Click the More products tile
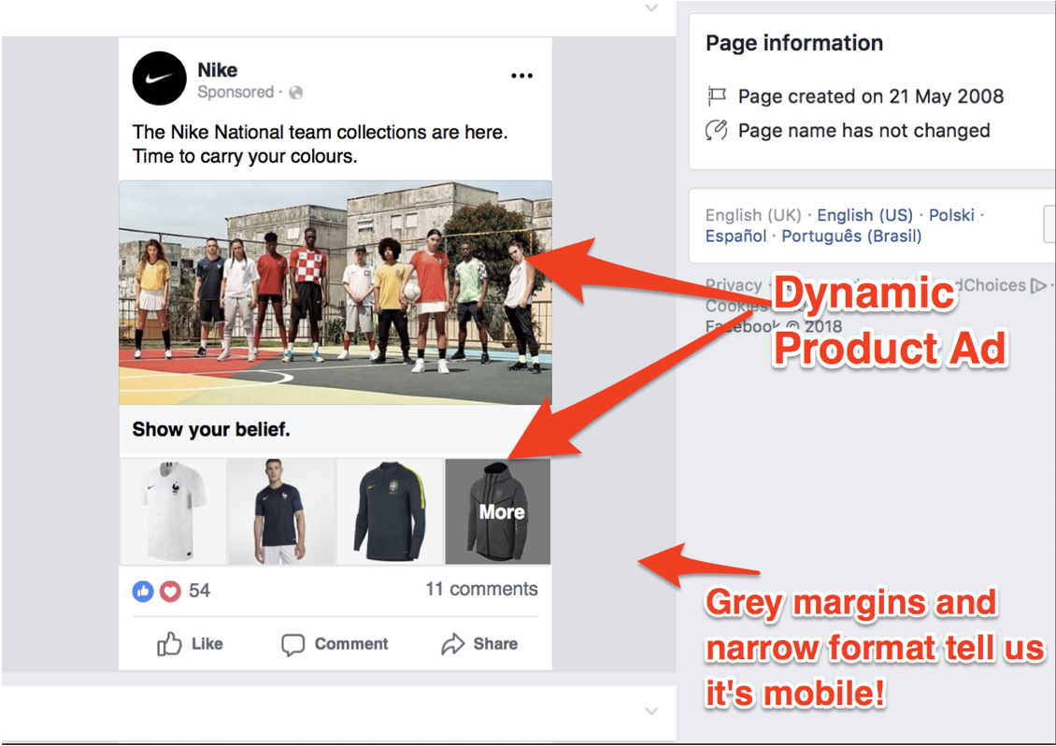 pyautogui.click(x=498, y=511)
